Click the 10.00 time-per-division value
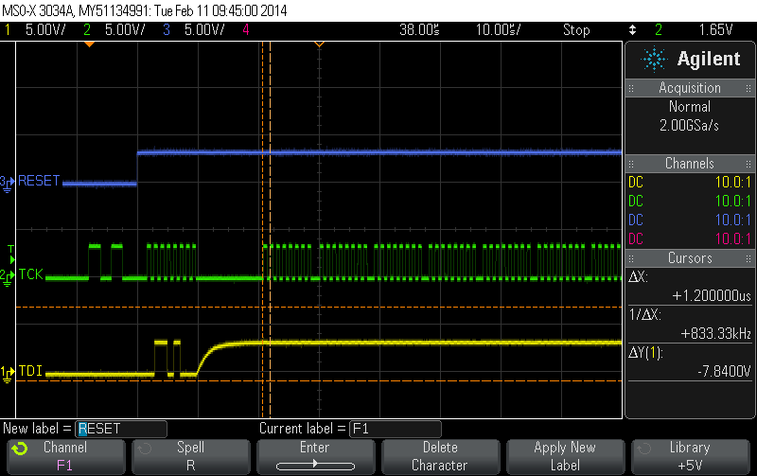This screenshot has width=757, height=476. pos(499,30)
